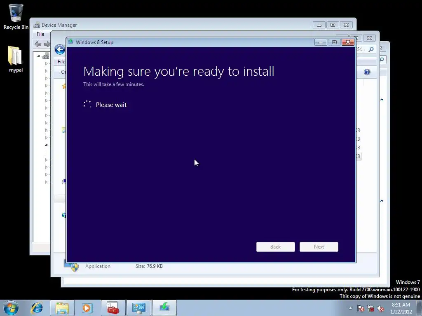Collapse the root computer node in Device Manager

coord(38,56)
